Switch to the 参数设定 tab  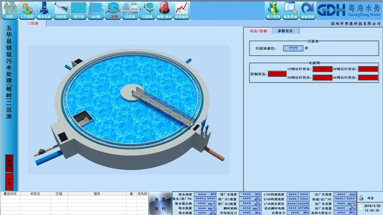click(x=285, y=31)
